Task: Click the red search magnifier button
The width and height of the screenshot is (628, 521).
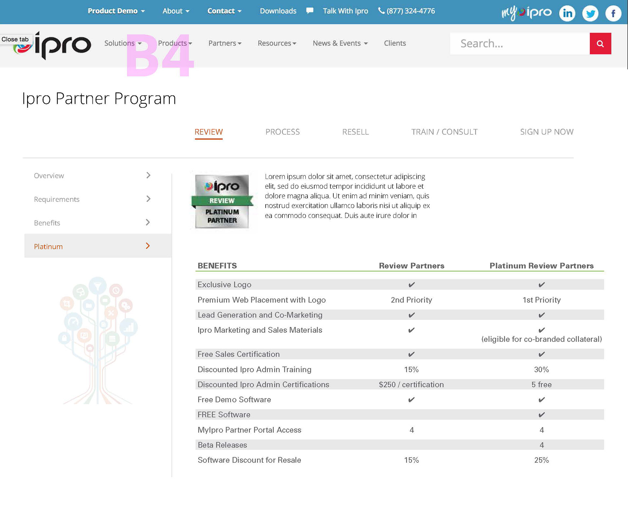Action: tap(600, 44)
